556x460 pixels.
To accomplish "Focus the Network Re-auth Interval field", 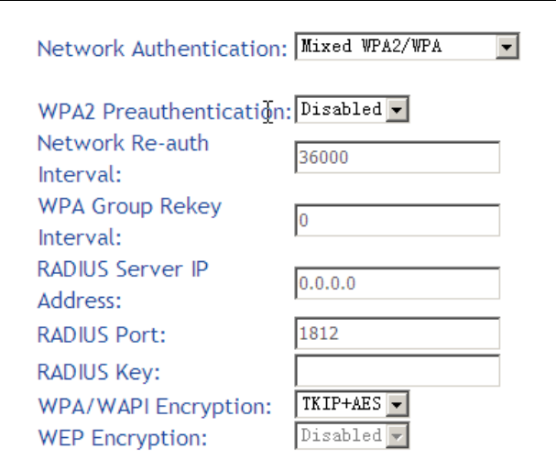I will (398, 157).
